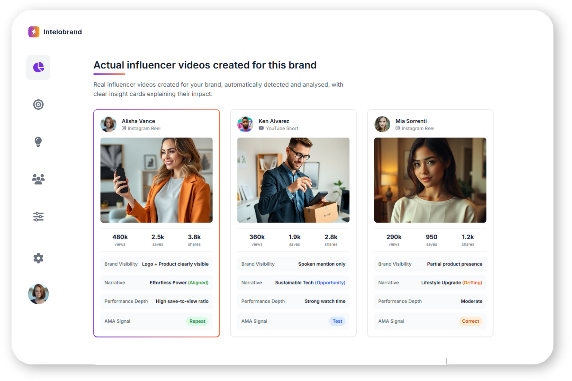Click Alisha Vance's Narrative row
Viewport: 572px width, 381px height.
coord(156,283)
